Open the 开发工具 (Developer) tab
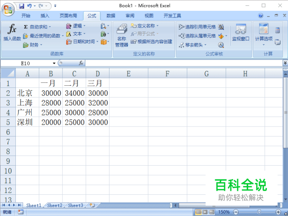The image size is (288, 216). (x=172, y=16)
